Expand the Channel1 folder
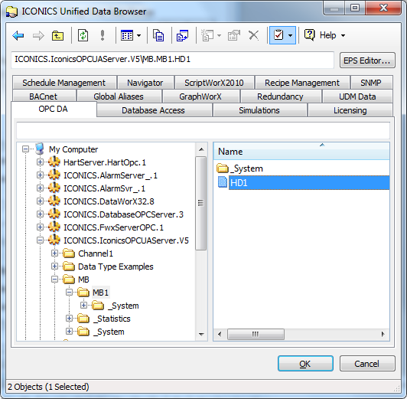The height and width of the screenshot is (399, 407). pos(54,253)
